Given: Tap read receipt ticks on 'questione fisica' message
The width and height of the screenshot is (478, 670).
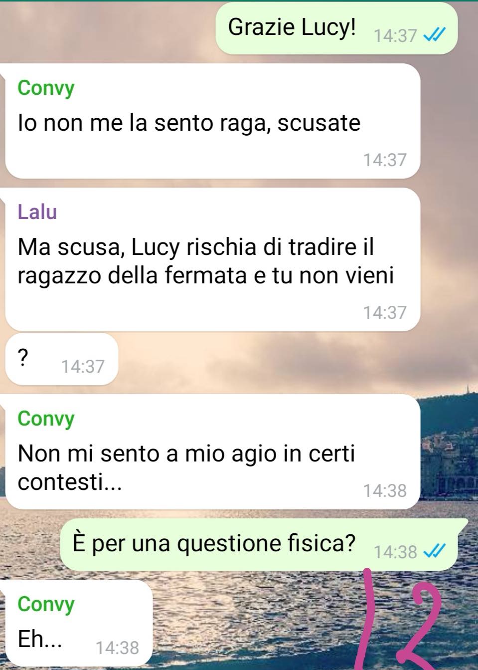Looking at the screenshot, I should 433,551.
